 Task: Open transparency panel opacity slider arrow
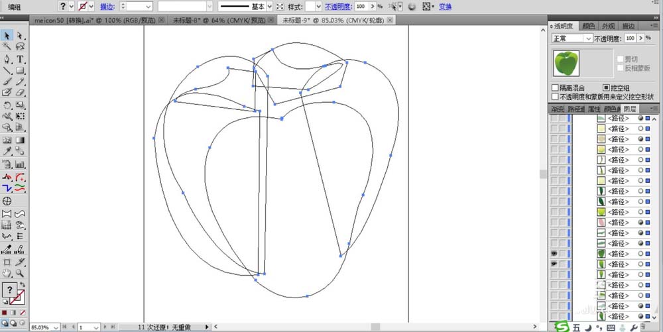(x=641, y=38)
